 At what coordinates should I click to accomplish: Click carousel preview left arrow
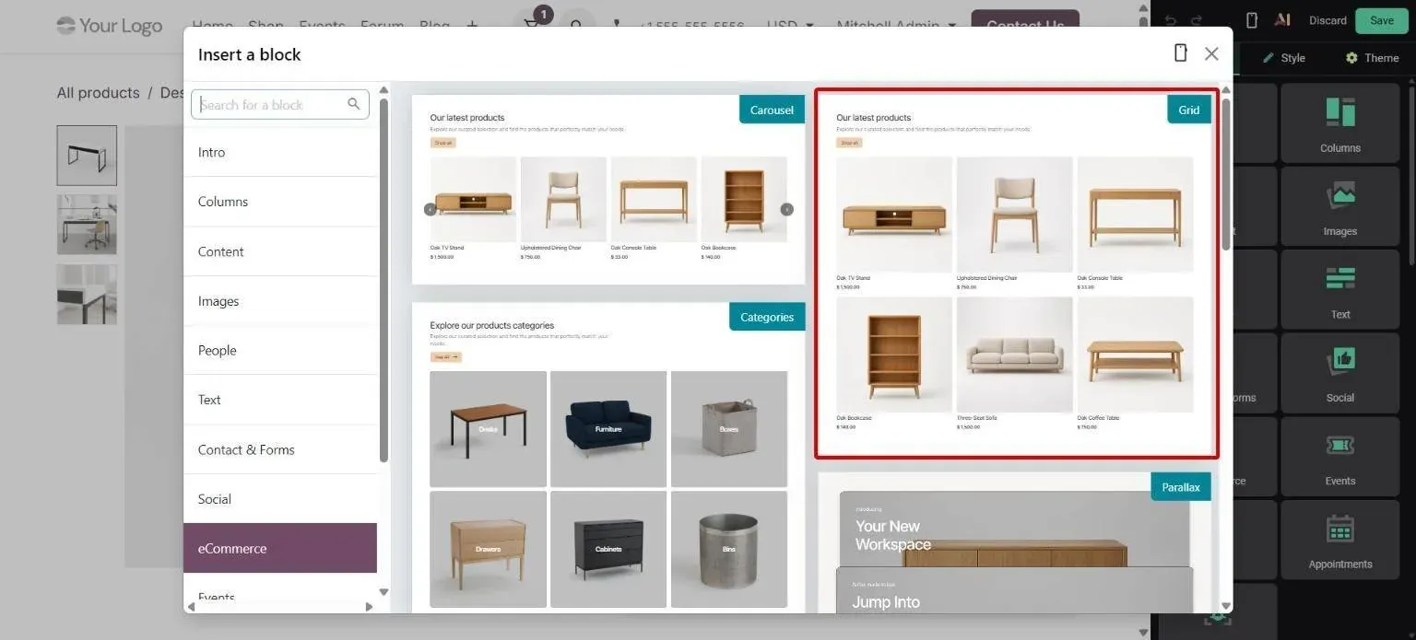pos(430,209)
